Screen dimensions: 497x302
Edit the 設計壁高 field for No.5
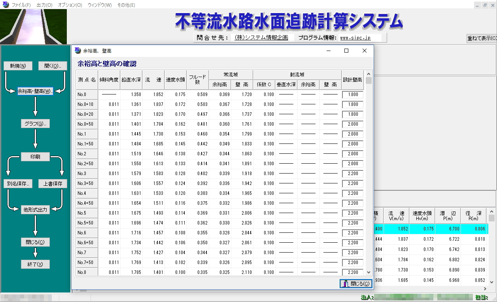coord(353,213)
